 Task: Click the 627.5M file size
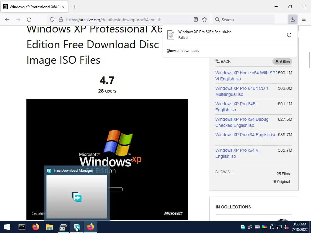click(x=285, y=119)
